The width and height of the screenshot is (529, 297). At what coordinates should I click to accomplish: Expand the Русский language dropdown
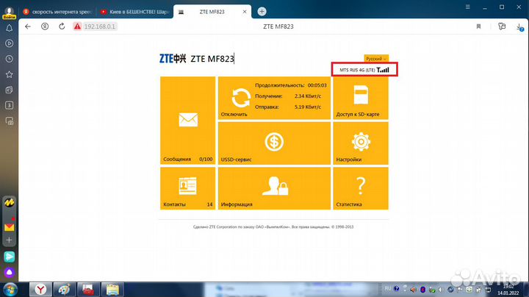tap(376, 59)
